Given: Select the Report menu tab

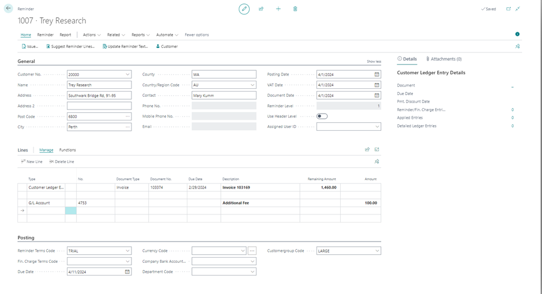Looking at the screenshot, I should 65,35.
